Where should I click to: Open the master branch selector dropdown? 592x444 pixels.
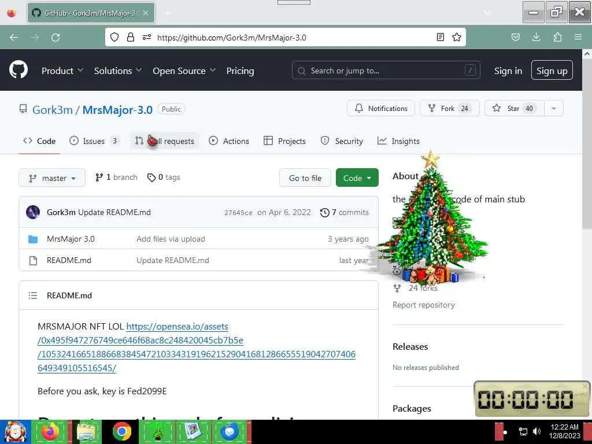pos(52,178)
